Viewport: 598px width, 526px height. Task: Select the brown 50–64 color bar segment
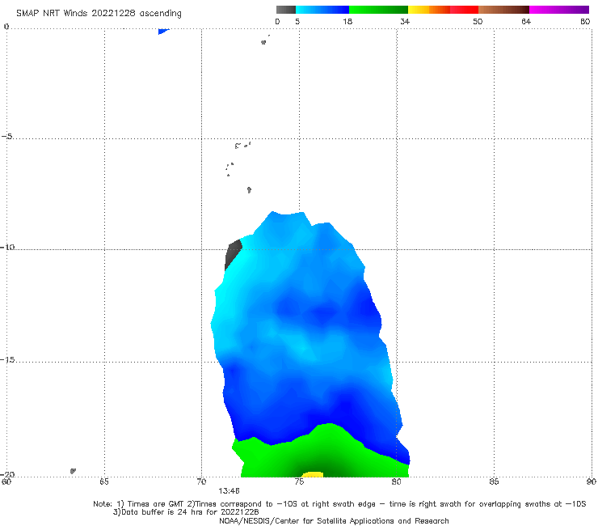(x=503, y=10)
